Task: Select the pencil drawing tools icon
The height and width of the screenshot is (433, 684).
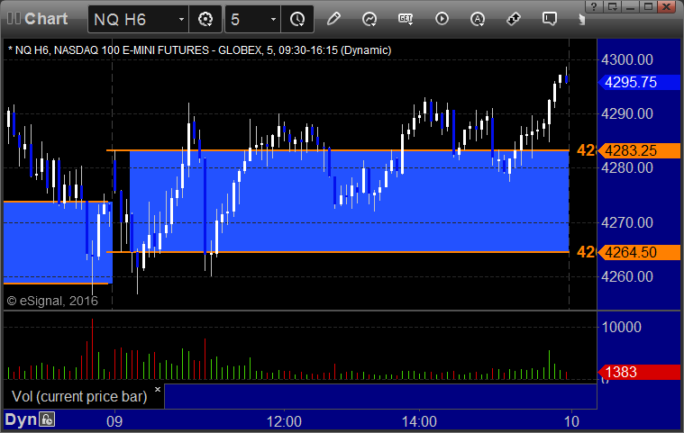Action: coord(333,19)
